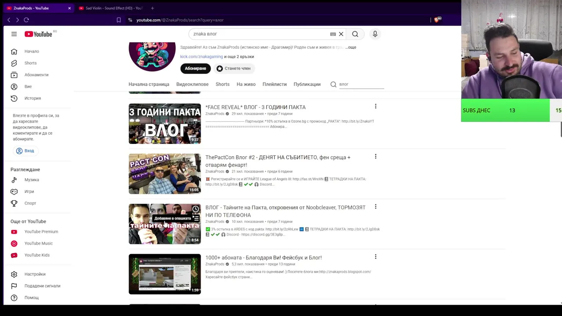This screenshot has height=316, width=562.
Task: Close the ZnakaProds YouTube tab
Action: (x=69, y=8)
